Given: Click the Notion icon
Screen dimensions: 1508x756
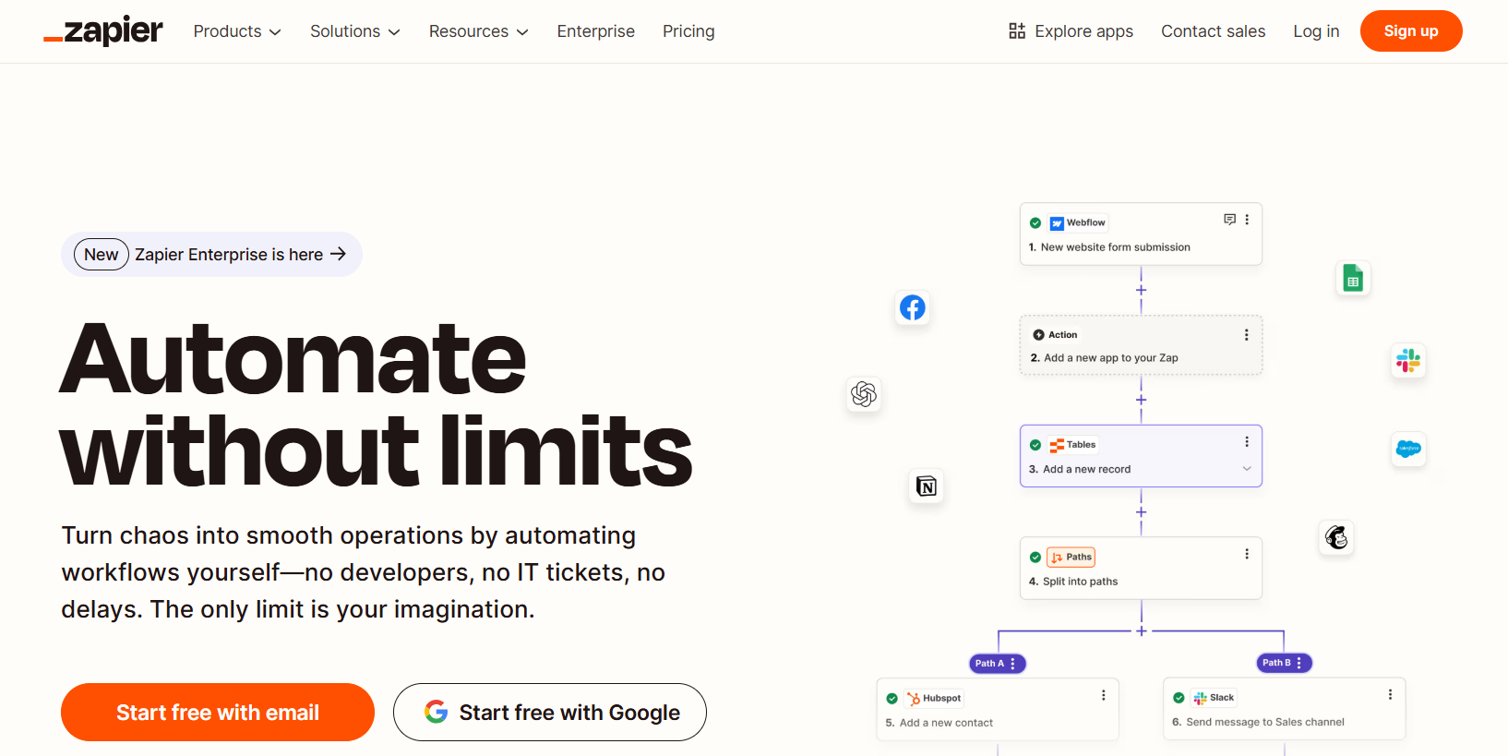Looking at the screenshot, I should (x=926, y=486).
